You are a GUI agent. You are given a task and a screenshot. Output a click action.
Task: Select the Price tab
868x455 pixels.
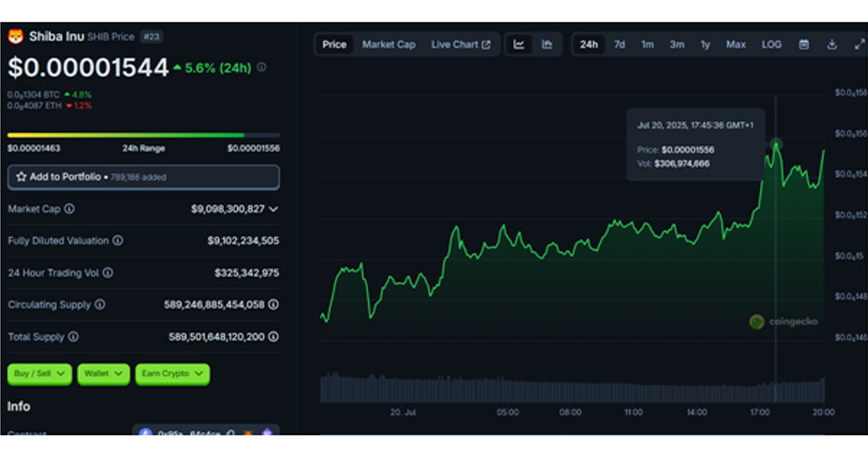coord(334,45)
